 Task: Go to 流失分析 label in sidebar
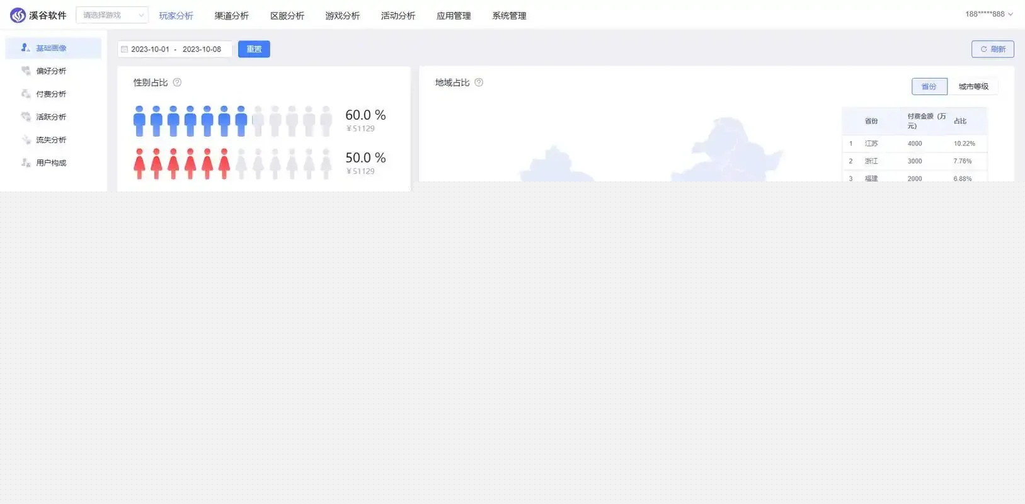pyautogui.click(x=51, y=140)
